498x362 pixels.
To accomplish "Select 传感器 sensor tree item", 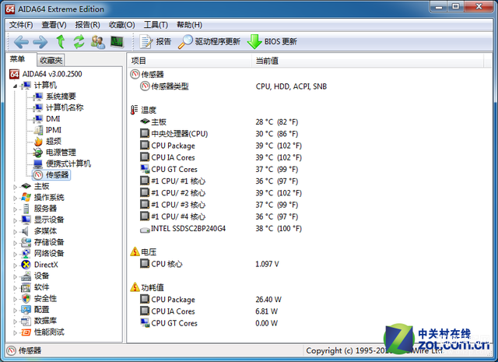I will (x=51, y=175).
